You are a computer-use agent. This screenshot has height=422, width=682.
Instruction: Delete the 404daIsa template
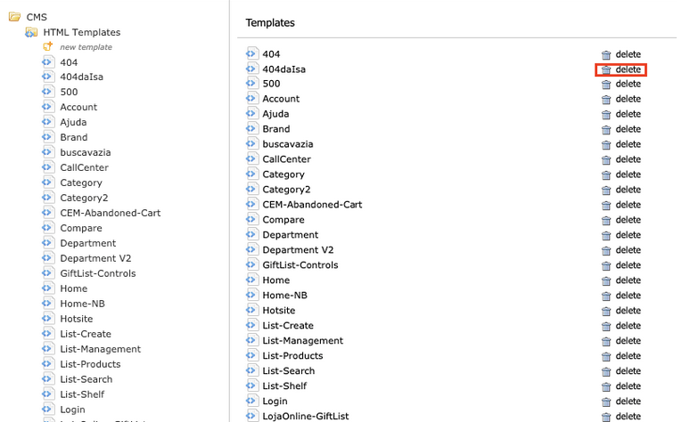pyautogui.click(x=621, y=69)
